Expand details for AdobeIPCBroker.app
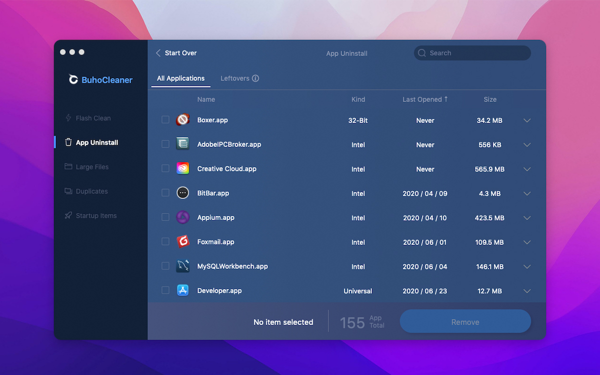This screenshot has width=600, height=375. click(527, 145)
